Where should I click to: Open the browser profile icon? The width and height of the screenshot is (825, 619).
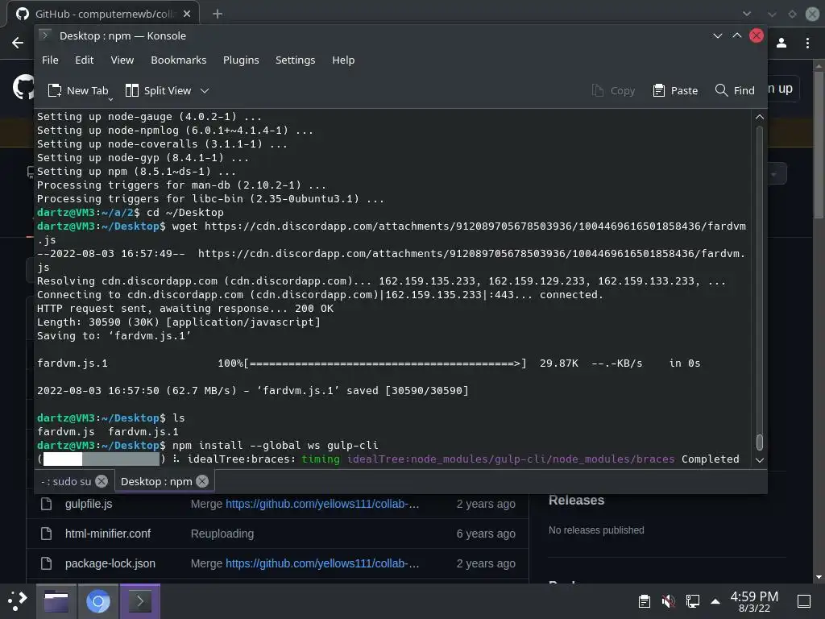pyautogui.click(x=781, y=43)
